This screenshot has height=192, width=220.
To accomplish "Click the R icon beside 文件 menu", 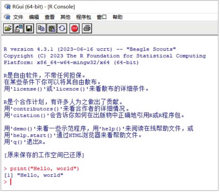I will coord(7,17).
